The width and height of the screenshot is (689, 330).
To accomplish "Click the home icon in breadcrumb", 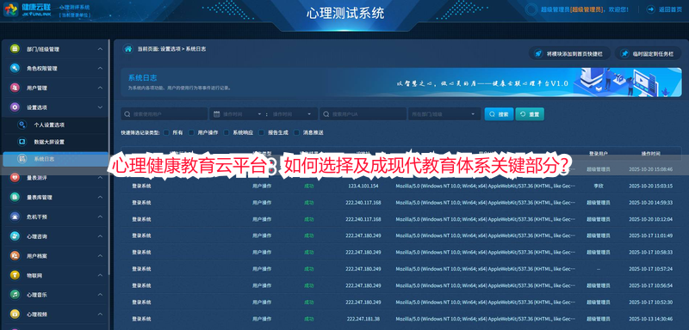I will [x=127, y=49].
